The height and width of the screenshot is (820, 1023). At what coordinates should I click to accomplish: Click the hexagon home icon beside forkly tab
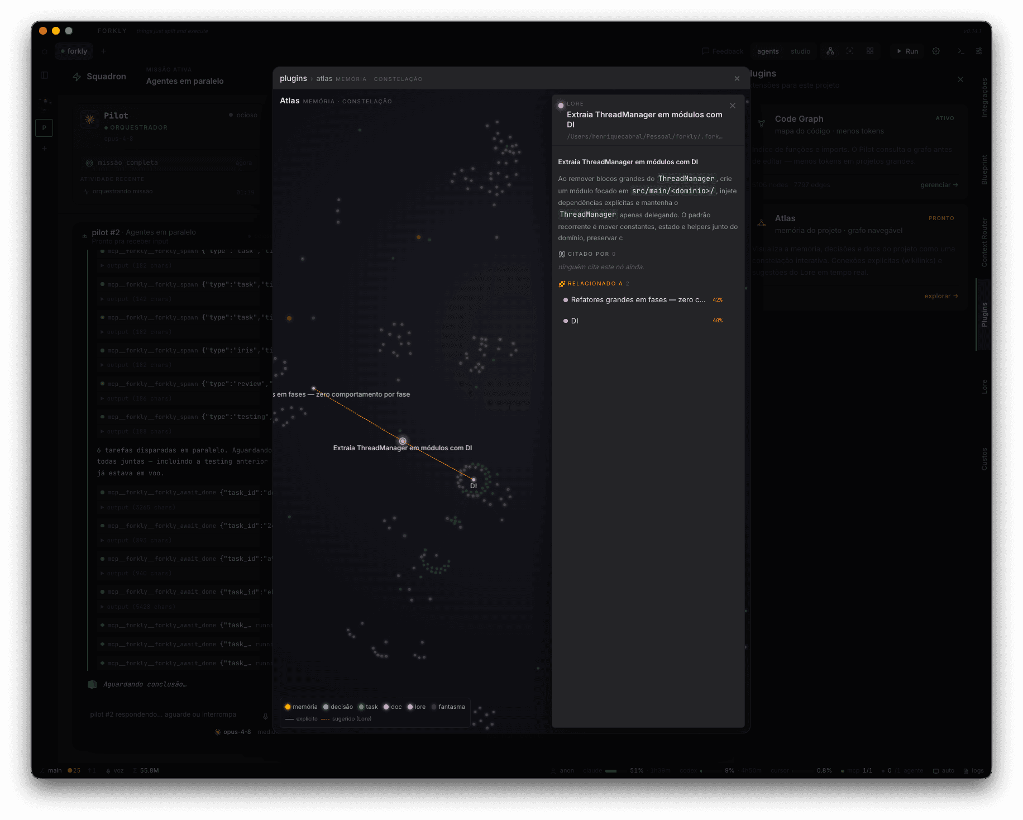coord(45,51)
